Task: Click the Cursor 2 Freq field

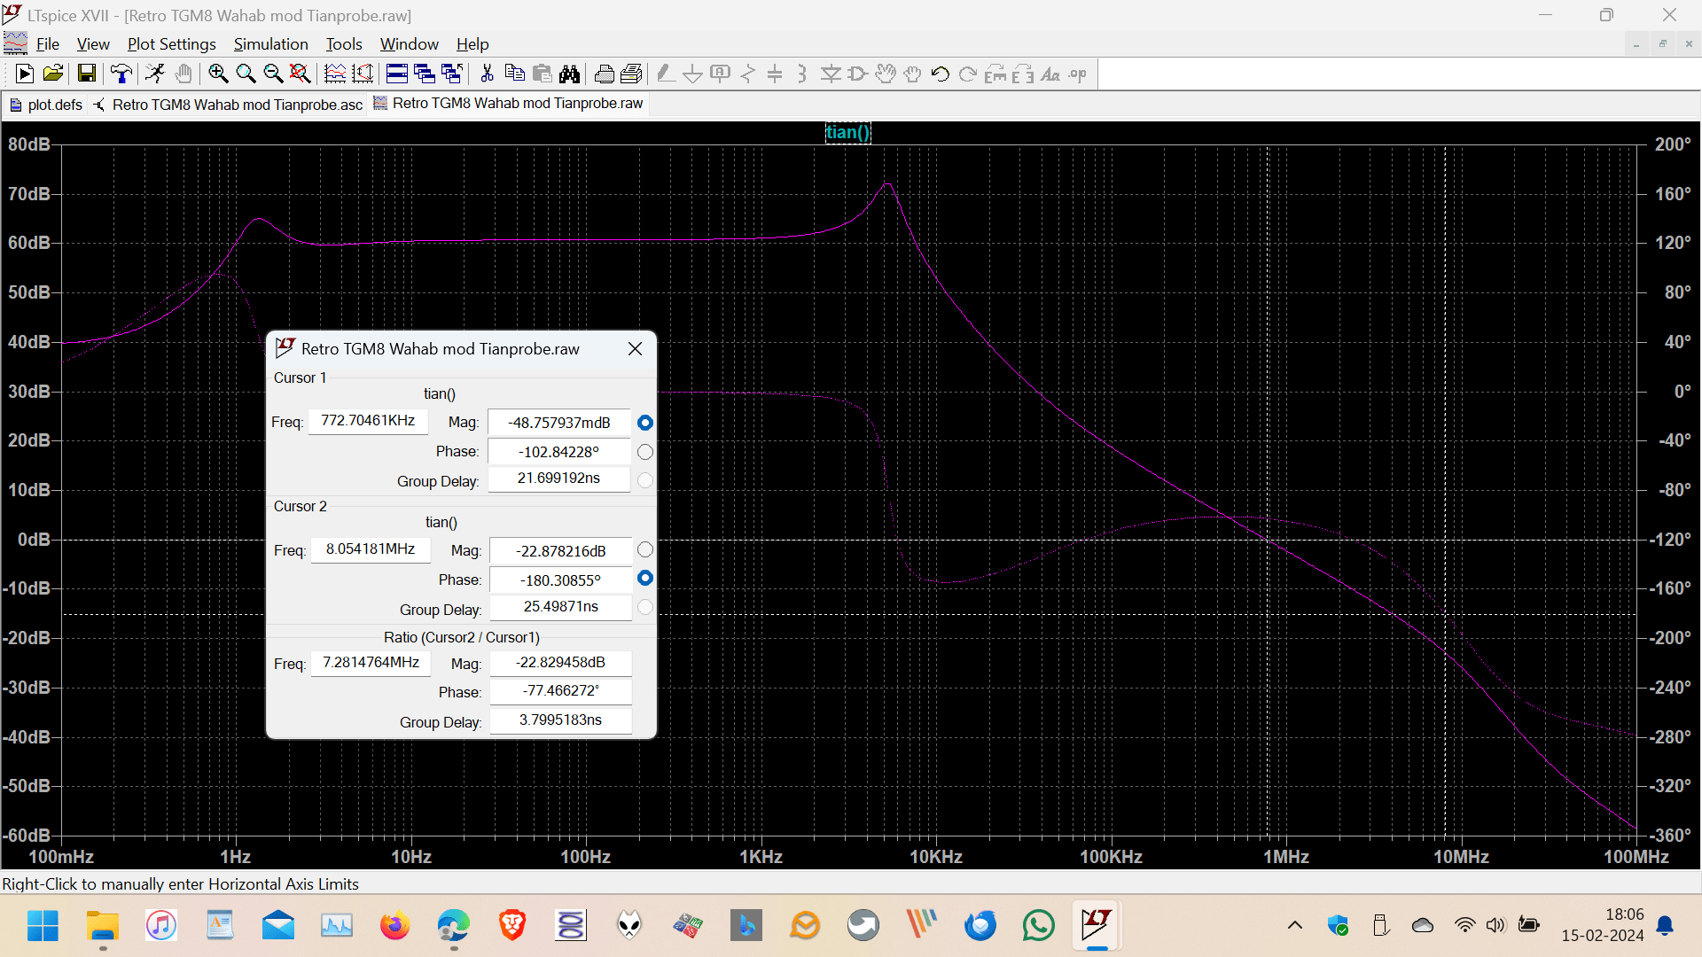Action: [x=371, y=549]
